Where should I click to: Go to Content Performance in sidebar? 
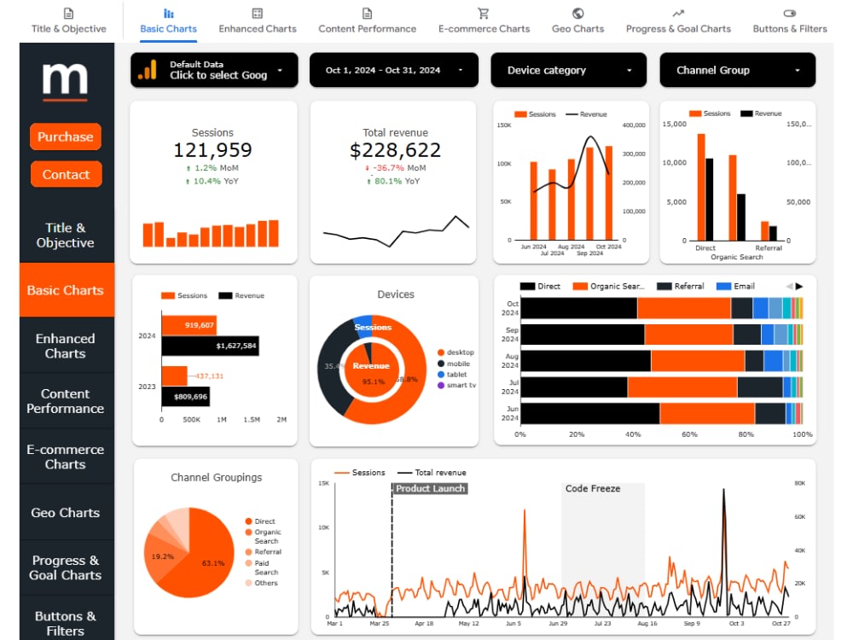coord(66,401)
